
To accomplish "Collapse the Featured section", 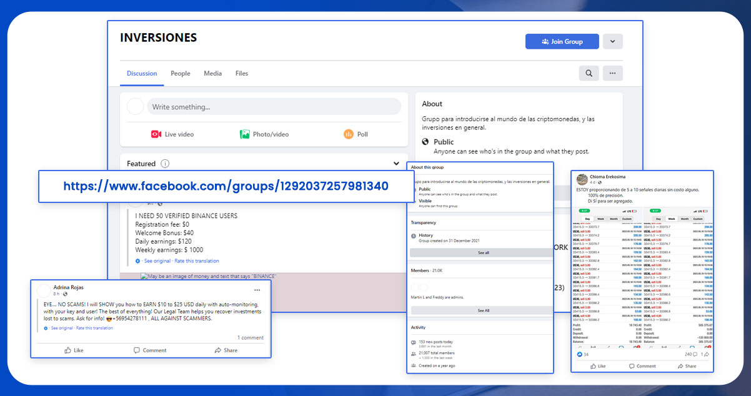I will coord(396,163).
